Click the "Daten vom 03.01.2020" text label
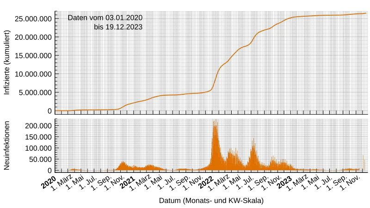 coord(105,18)
